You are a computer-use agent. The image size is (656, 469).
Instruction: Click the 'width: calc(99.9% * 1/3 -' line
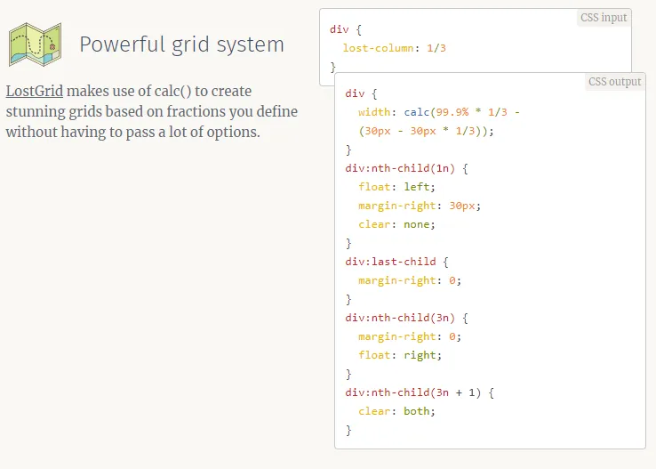(439, 112)
